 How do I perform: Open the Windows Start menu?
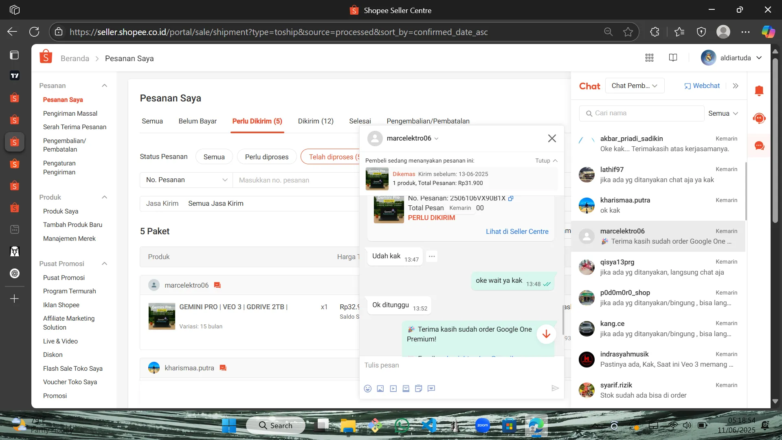pyautogui.click(x=229, y=426)
